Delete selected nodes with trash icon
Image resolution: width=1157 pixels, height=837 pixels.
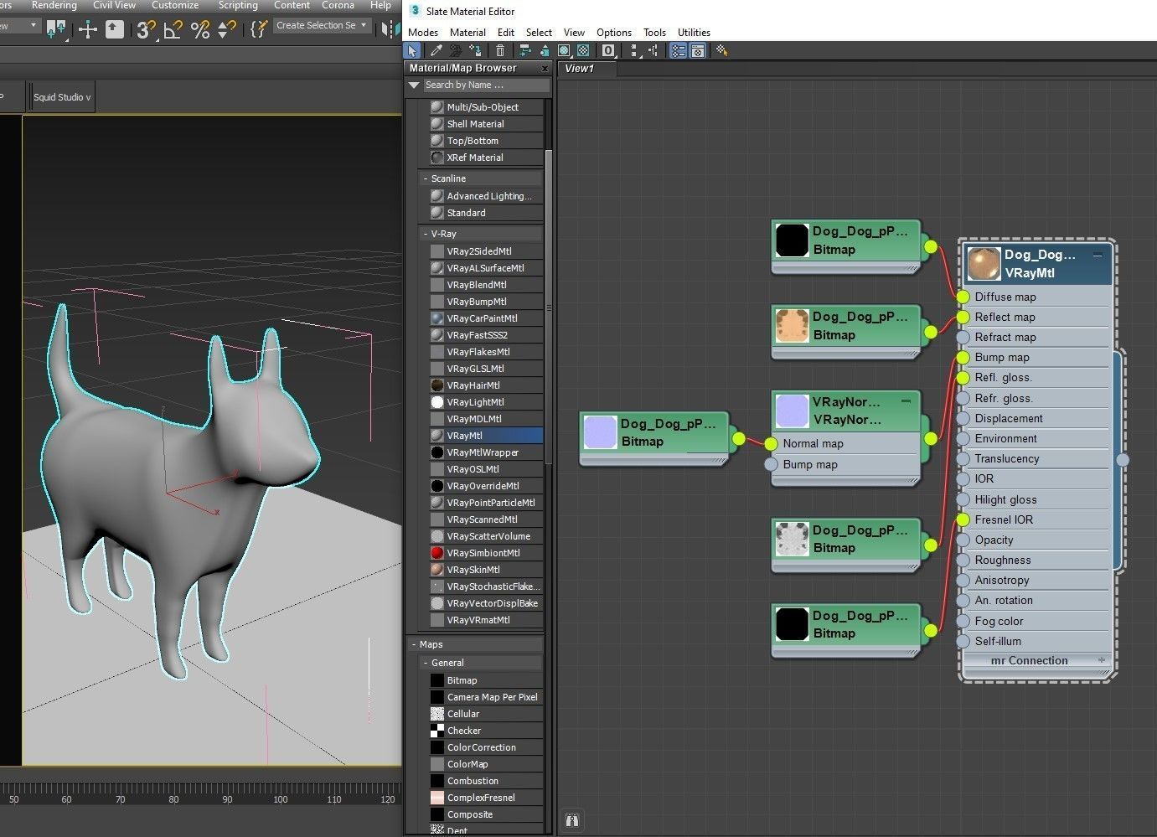tap(500, 51)
